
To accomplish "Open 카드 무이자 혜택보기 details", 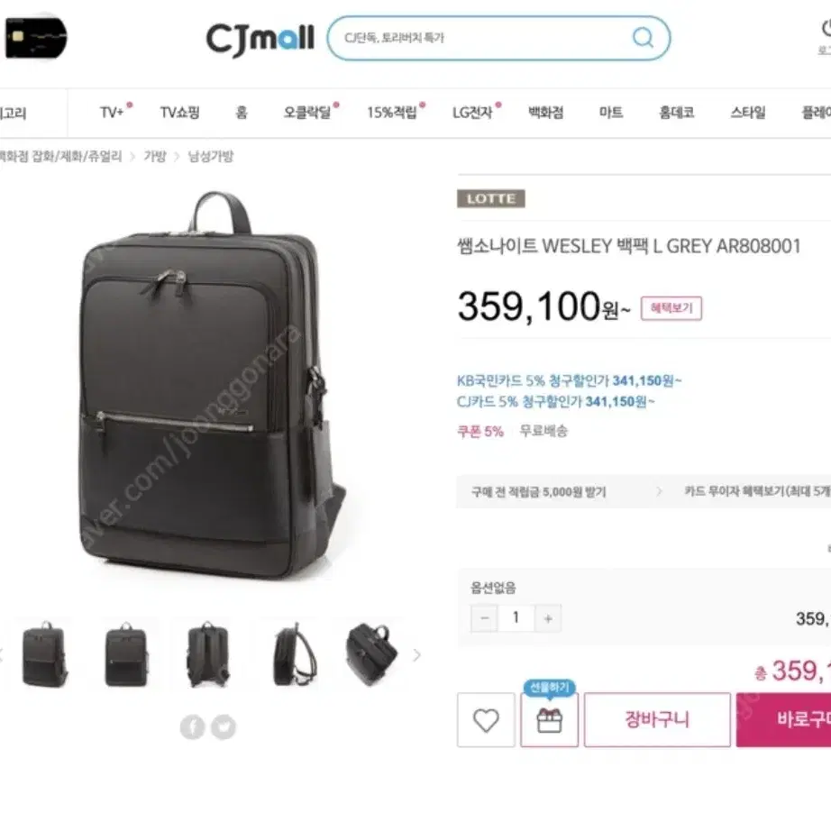I will [x=757, y=491].
